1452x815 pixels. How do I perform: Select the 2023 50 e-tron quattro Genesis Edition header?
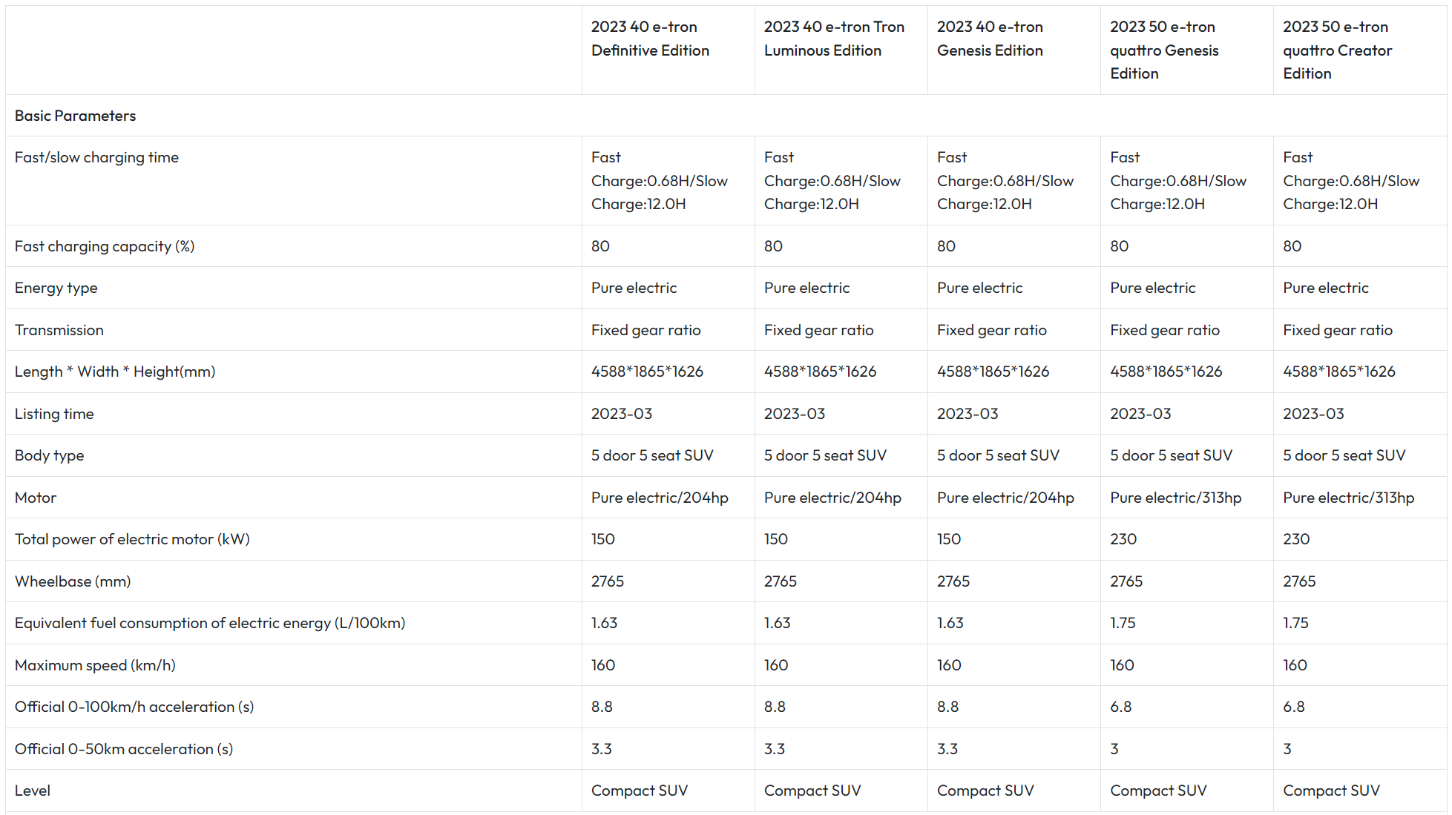pyautogui.click(x=1164, y=50)
